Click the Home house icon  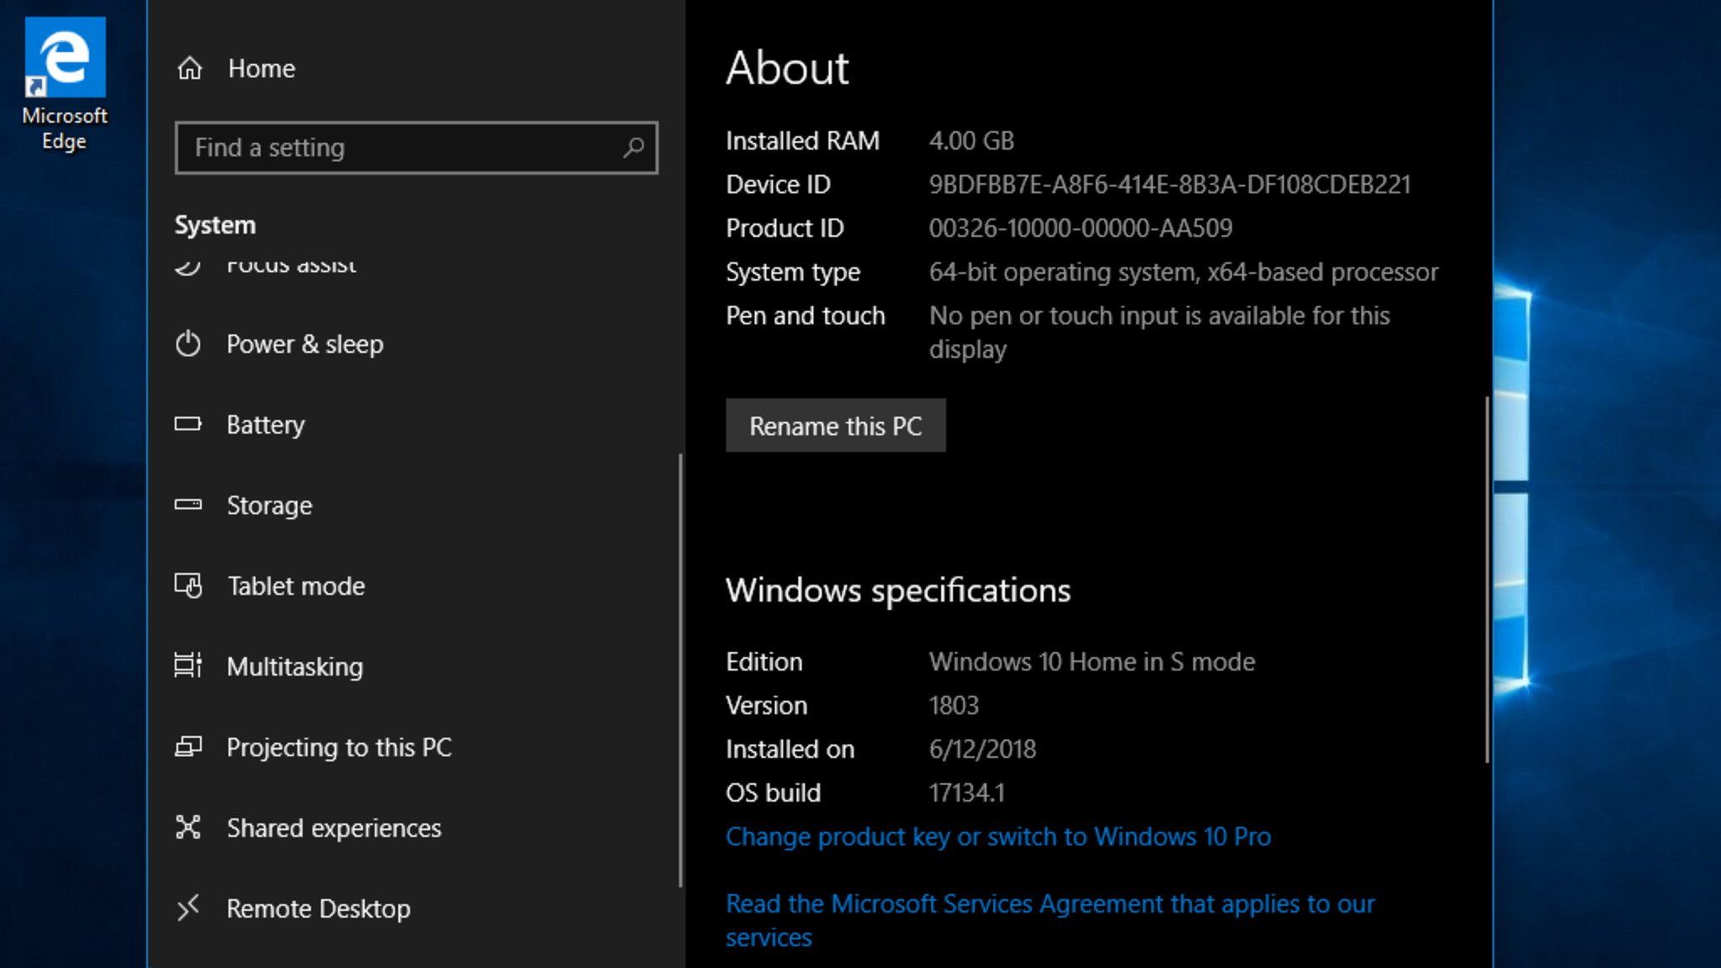[x=190, y=68]
